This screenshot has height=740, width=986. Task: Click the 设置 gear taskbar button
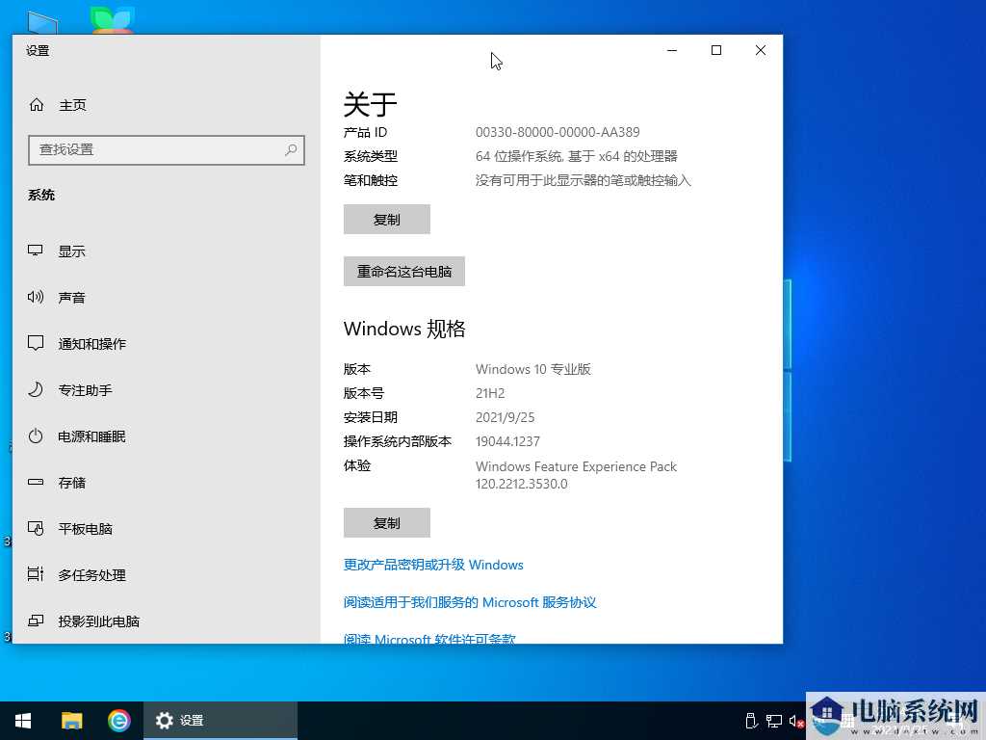(221, 721)
